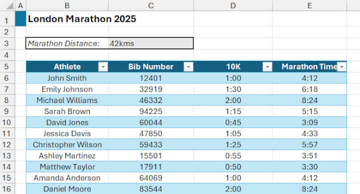The width and height of the screenshot is (360, 194).
Task: Open the Marathon Time filter dropdown
Action: [x=342, y=67]
